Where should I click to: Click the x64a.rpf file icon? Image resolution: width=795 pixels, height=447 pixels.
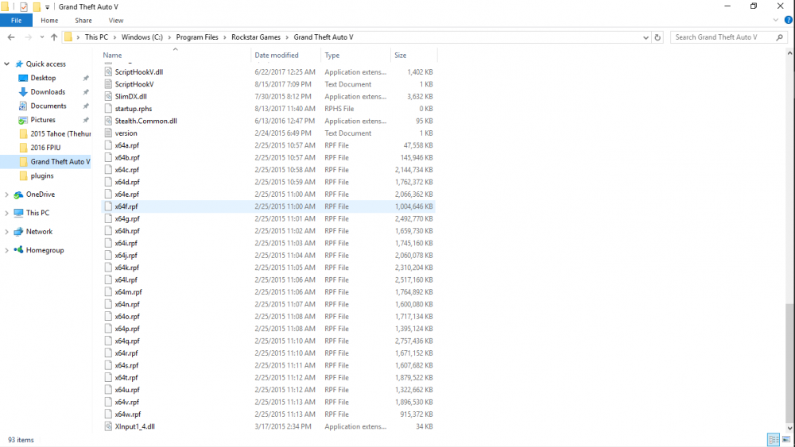click(x=108, y=145)
